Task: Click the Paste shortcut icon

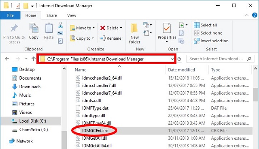Action: [x=60, y=41]
